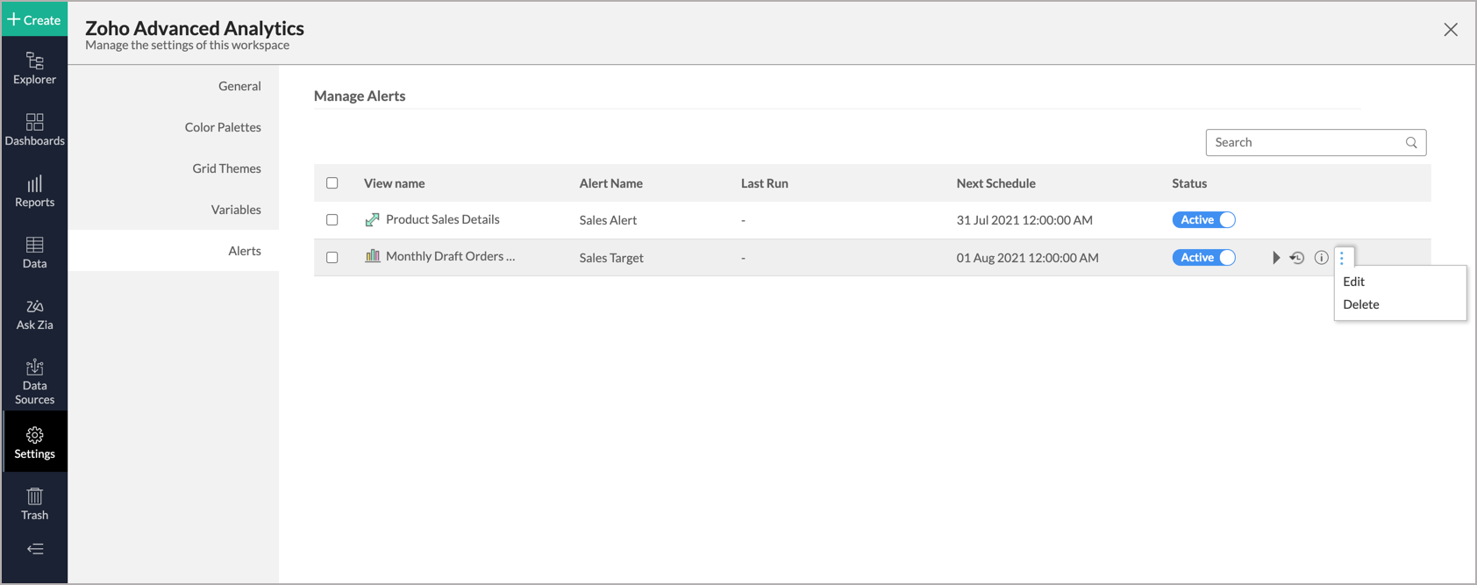Open the Explorer sidebar icon

click(x=34, y=68)
